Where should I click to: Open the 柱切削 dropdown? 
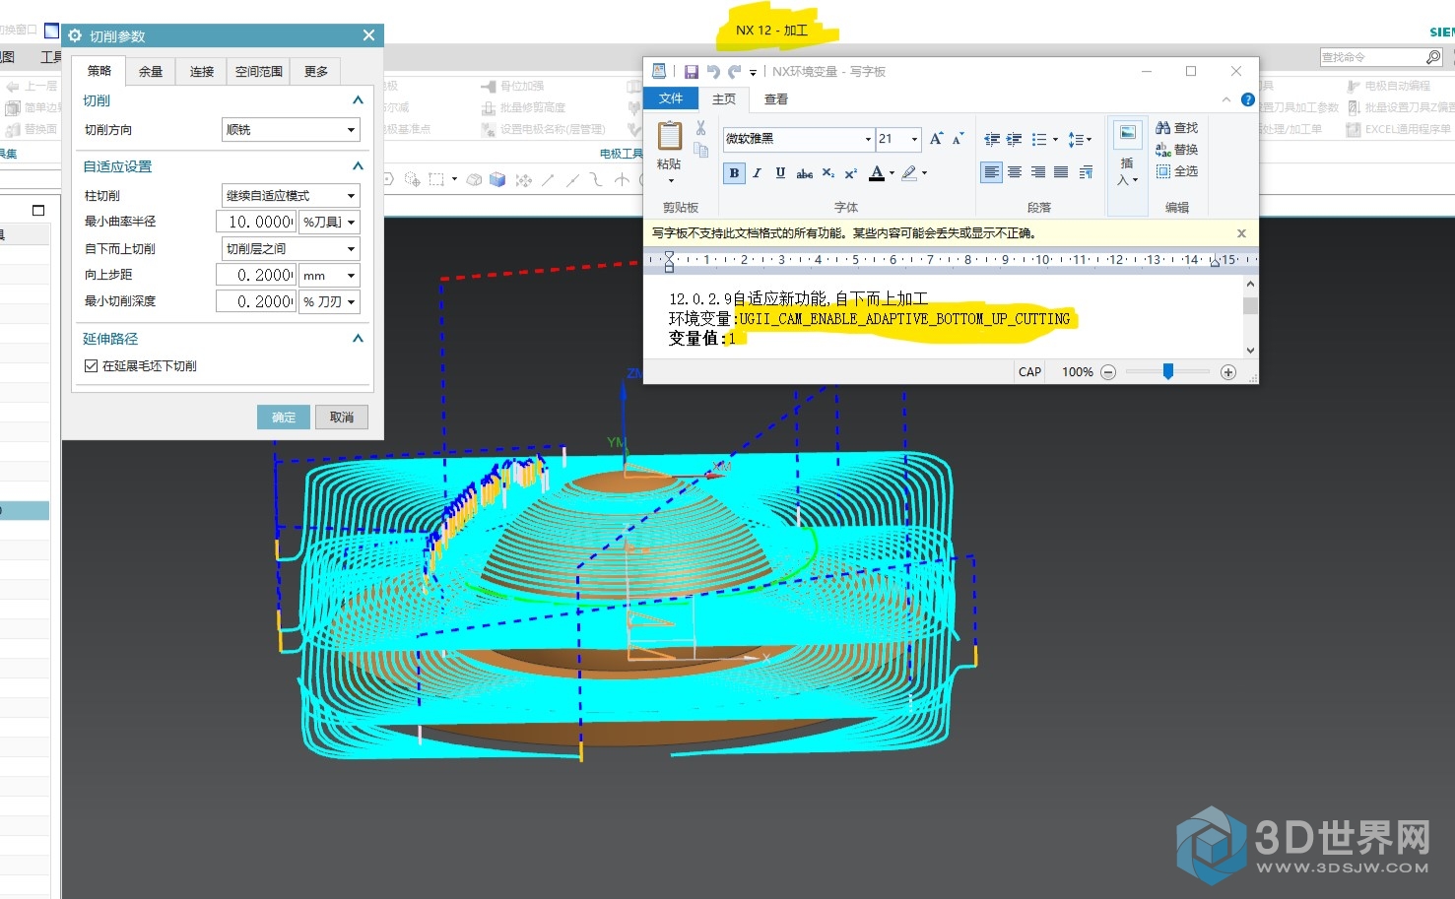291,195
